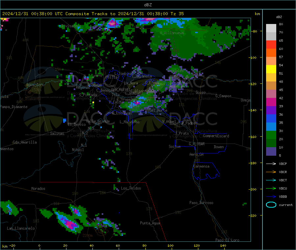Screen dimensions: 296x250
Task: Click the 'Nihuil' map label
Action: coord(78,150)
